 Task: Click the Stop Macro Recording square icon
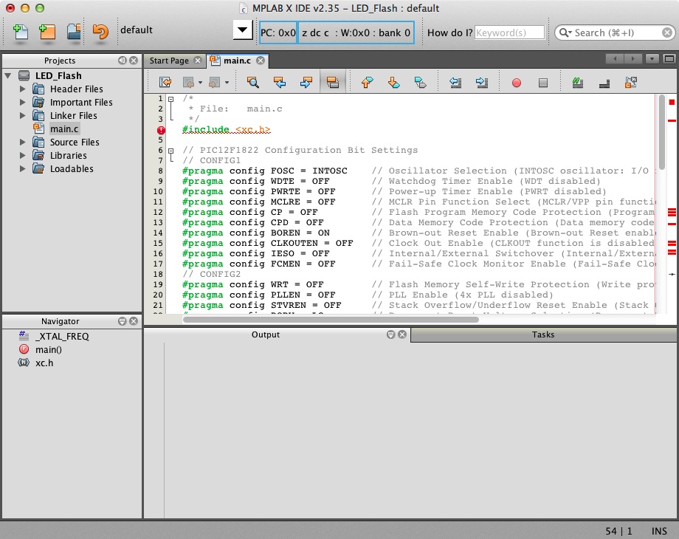coord(543,83)
